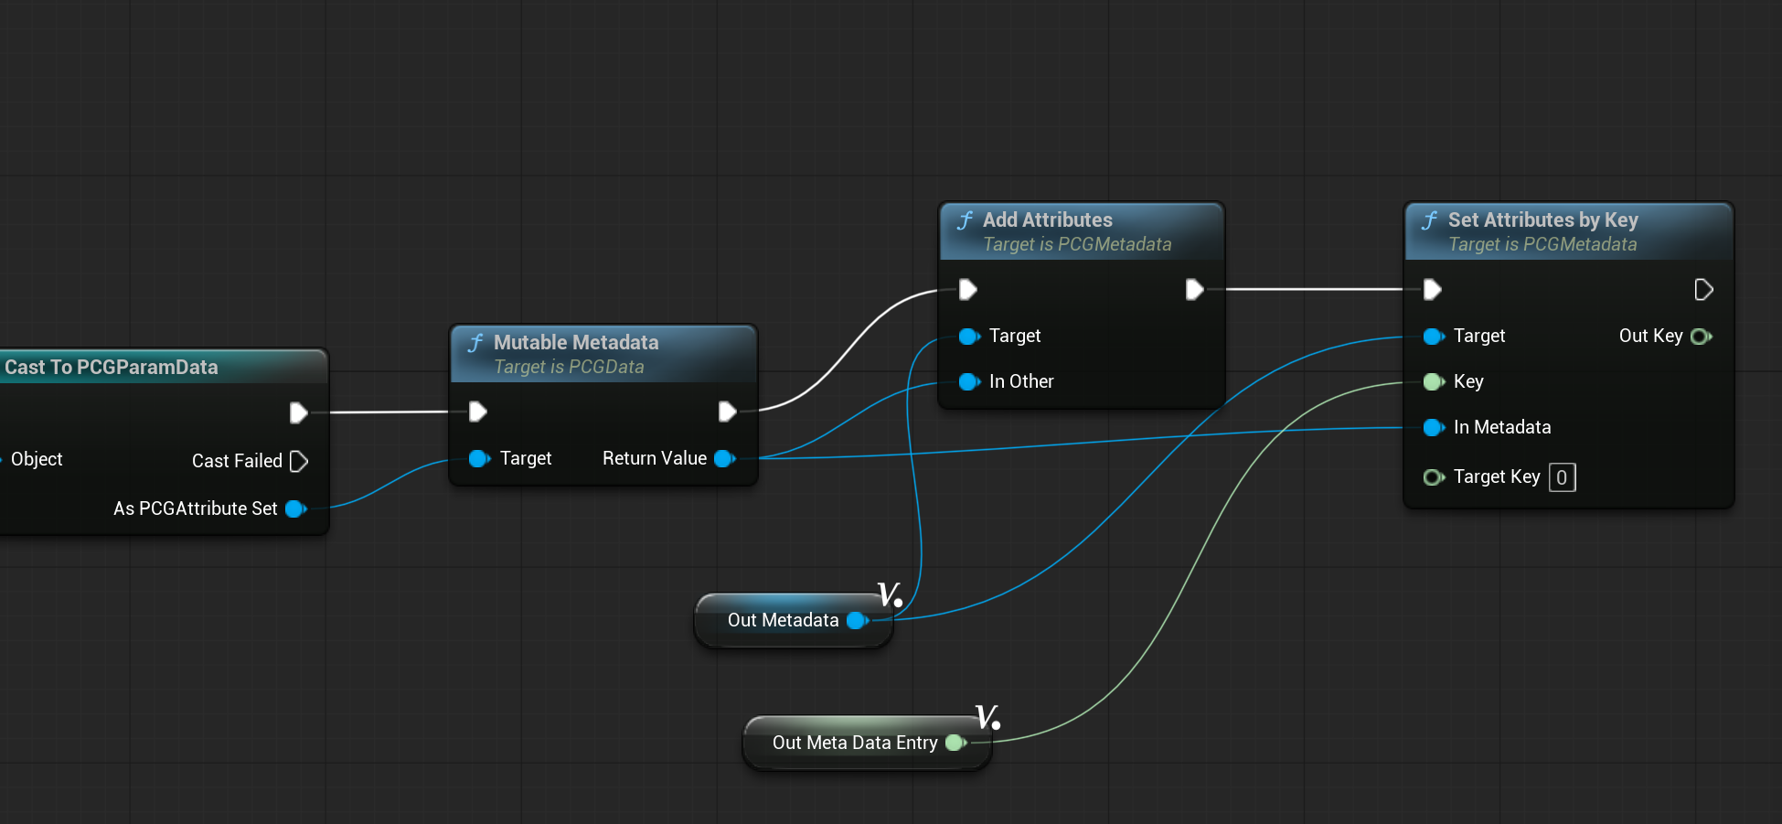Select the Out Metadata variable node
This screenshot has width=1782, height=824.
(x=782, y=621)
